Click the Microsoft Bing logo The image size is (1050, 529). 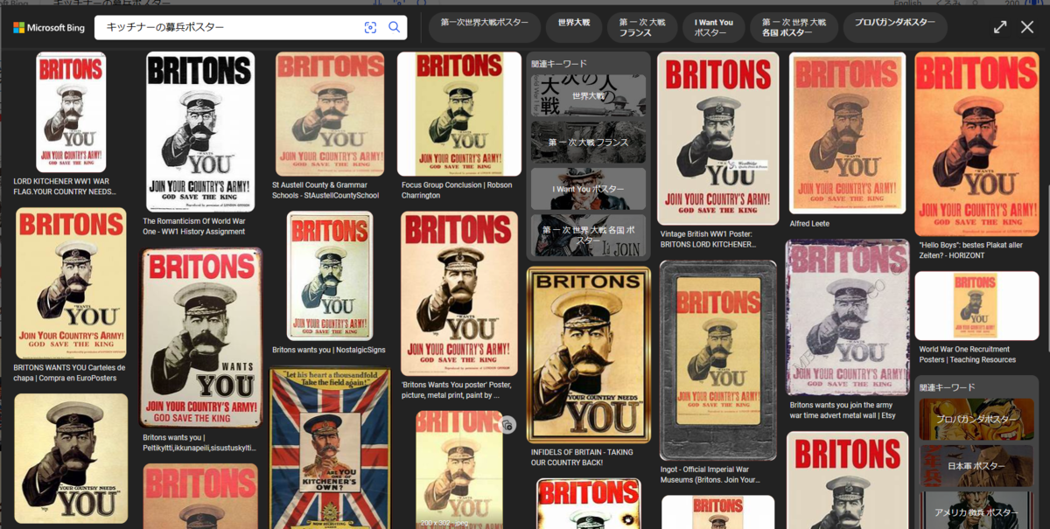coord(49,28)
